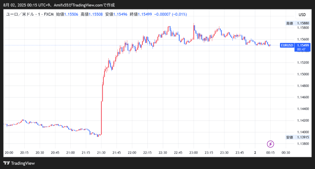Image resolution: width=315 pixels, height=169 pixels.
Task: Click the purple lightning bolt icon
Action: pyautogui.click(x=270, y=144)
